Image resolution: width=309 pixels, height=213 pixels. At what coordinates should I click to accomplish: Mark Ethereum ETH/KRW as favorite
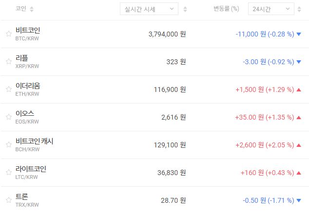[x=8, y=89]
